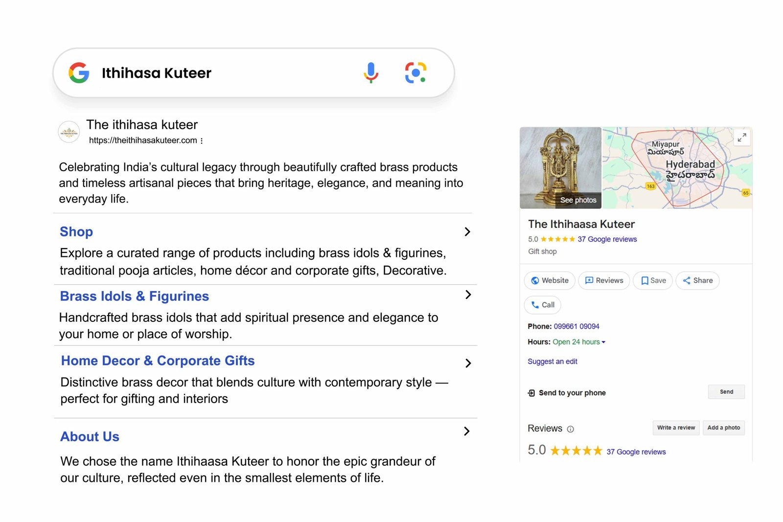Share The Ithihaasa Kuteer listing
Image resolution: width=783 pixels, height=522 pixels.
(x=697, y=280)
